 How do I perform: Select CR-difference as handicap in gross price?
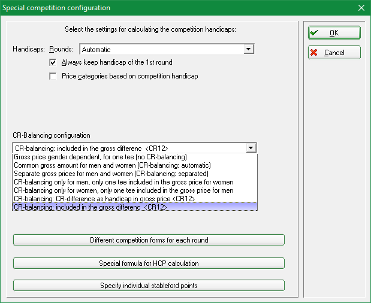point(135,199)
